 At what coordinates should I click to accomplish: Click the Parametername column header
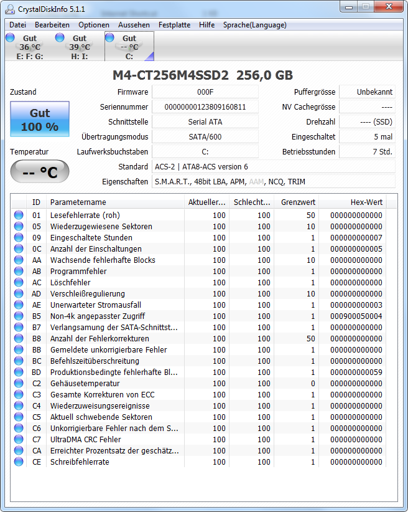115,202
